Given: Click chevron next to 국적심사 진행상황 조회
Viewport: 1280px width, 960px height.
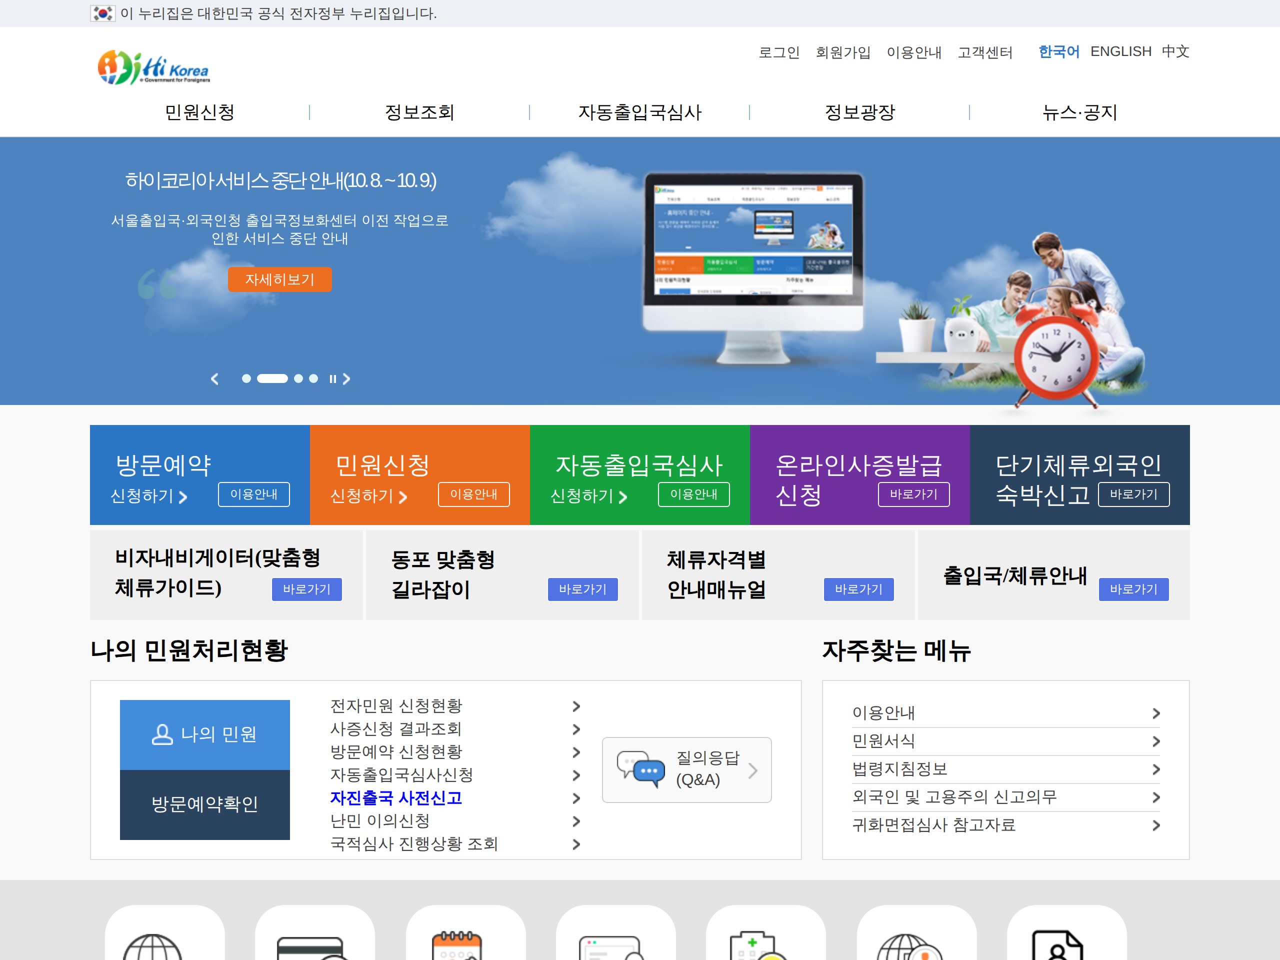Looking at the screenshot, I should [576, 844].
